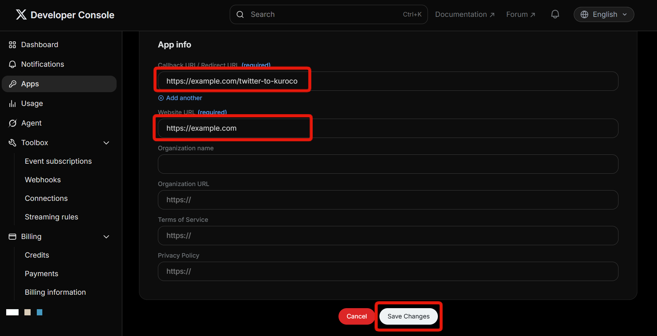
Task: Click the Forum external arrow icon
Action: click(x=533, y=15)
